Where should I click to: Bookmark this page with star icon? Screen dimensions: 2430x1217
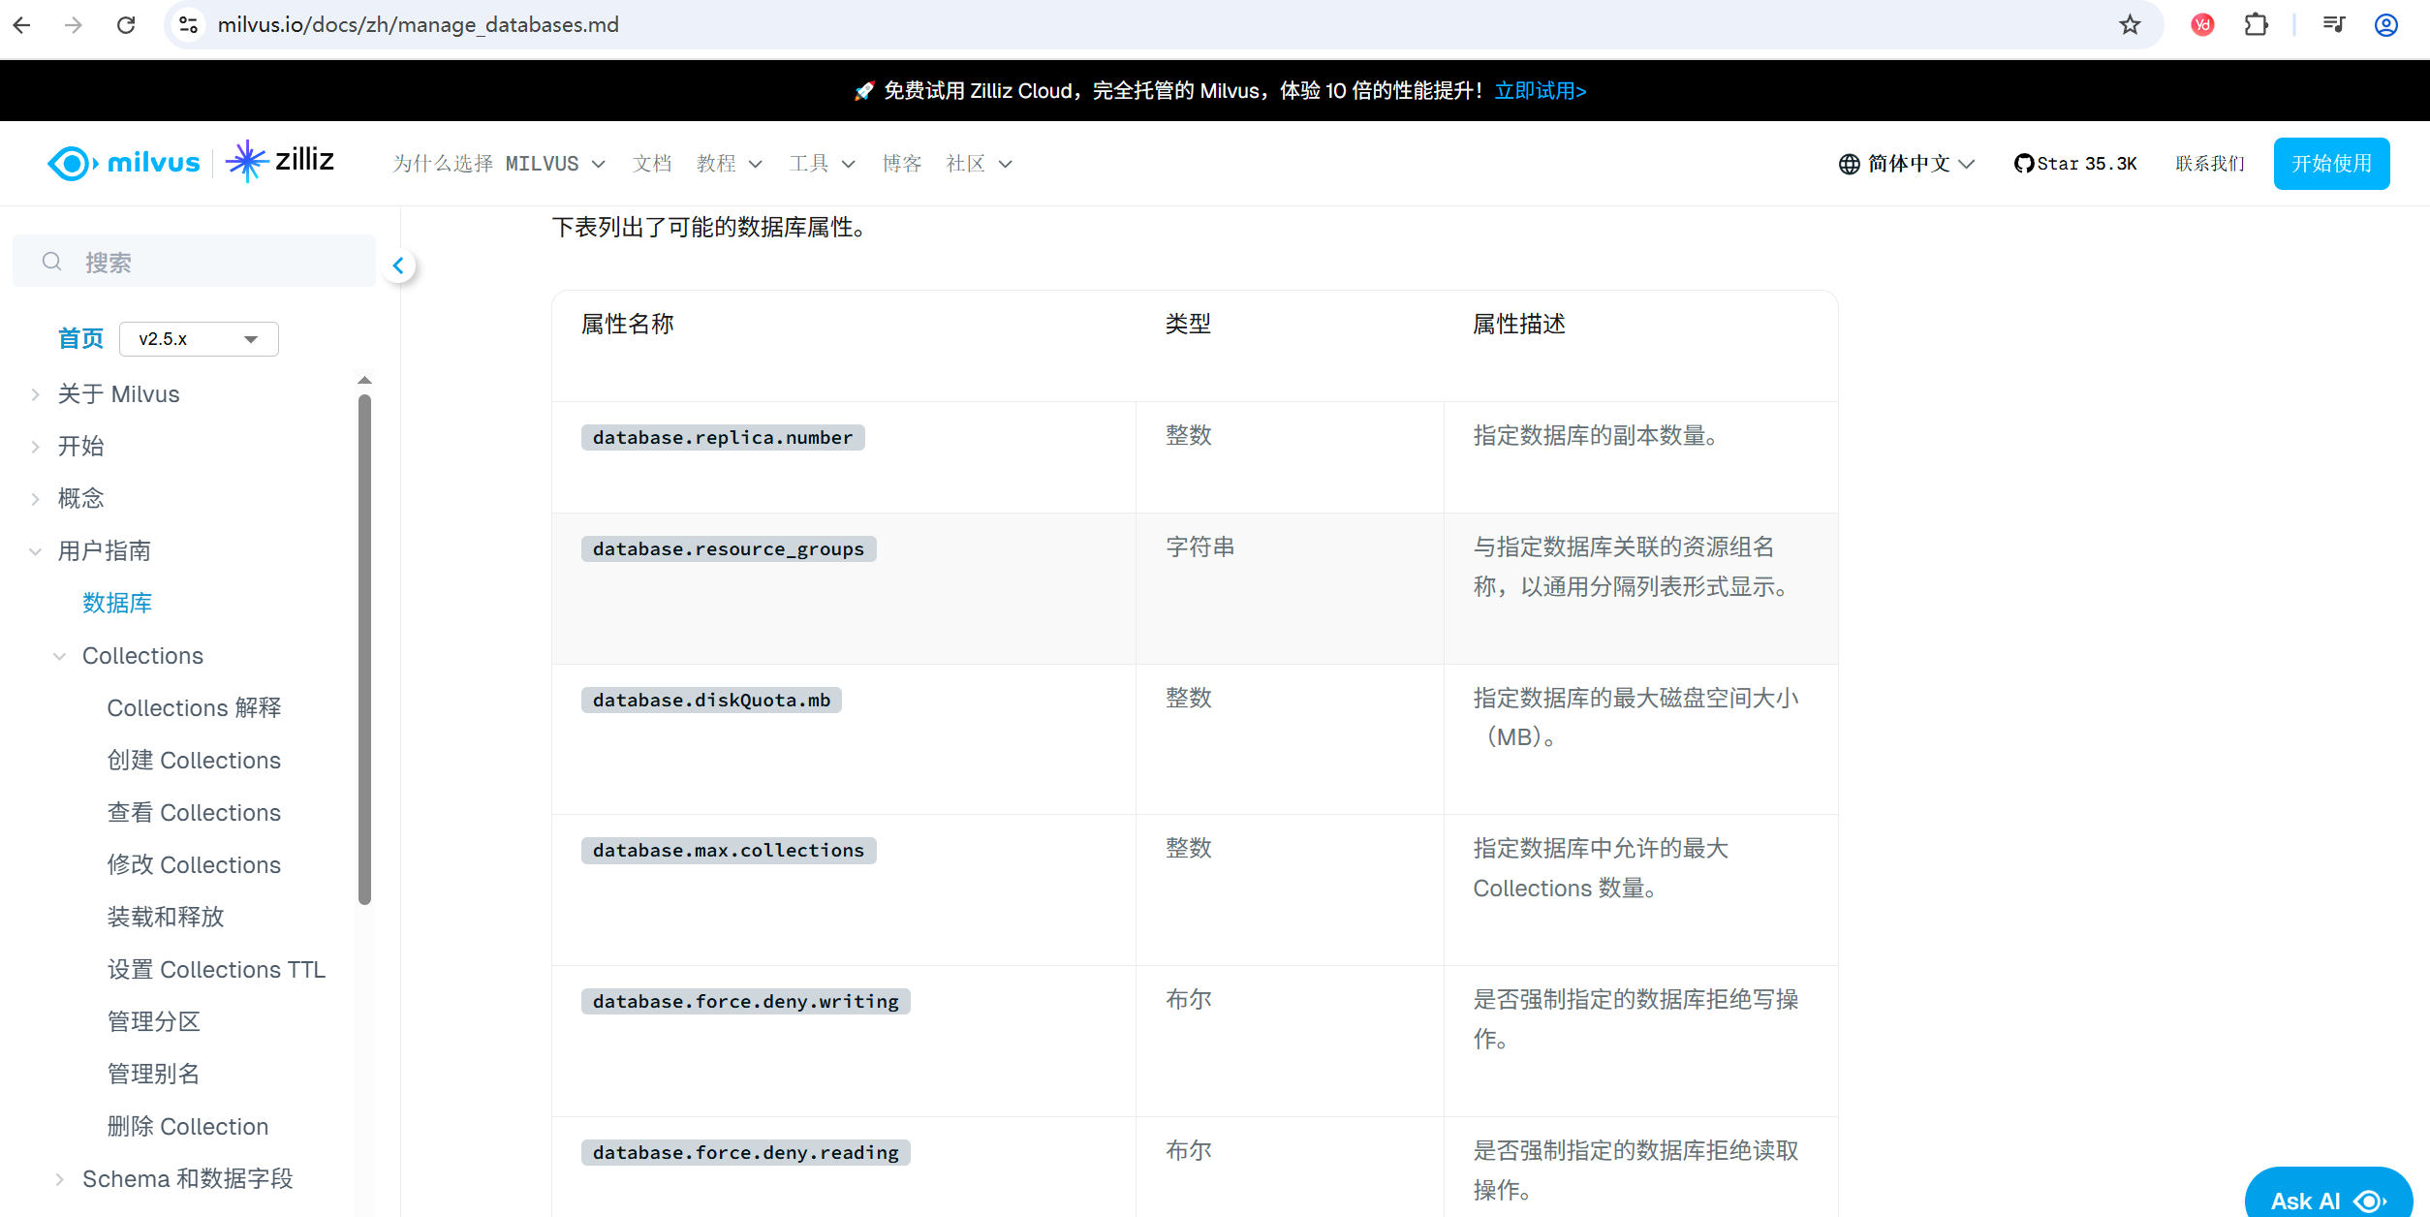(2130, 25)
